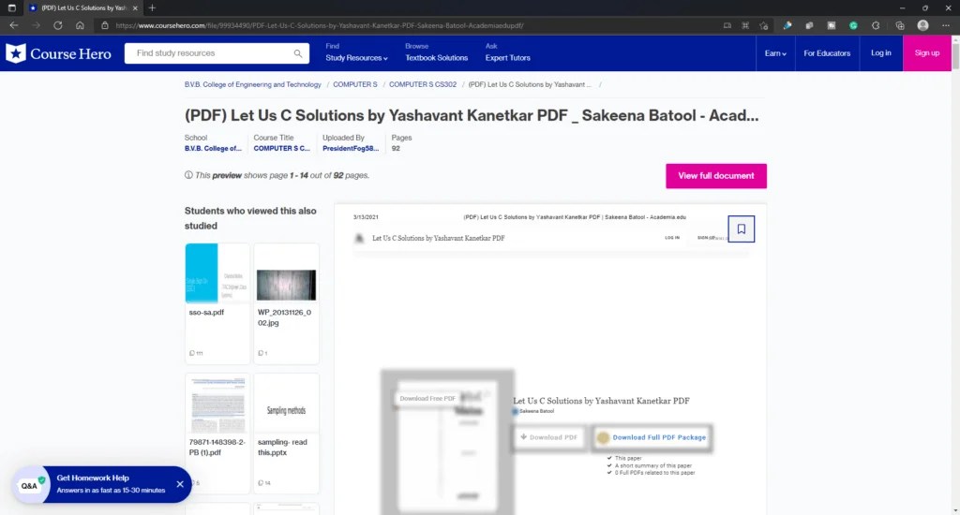Image resolution: width=960 pixels, height=515 pixels.
Task: Click the browser home icon
Action: [x=80, y=25]
